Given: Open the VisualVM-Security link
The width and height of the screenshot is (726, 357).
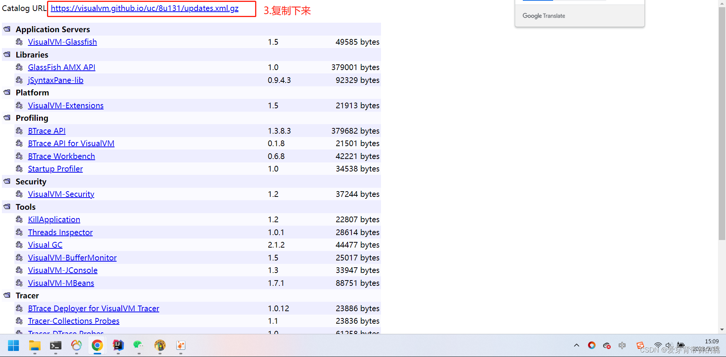Looking at the screenshot, I should pos(61,194).
